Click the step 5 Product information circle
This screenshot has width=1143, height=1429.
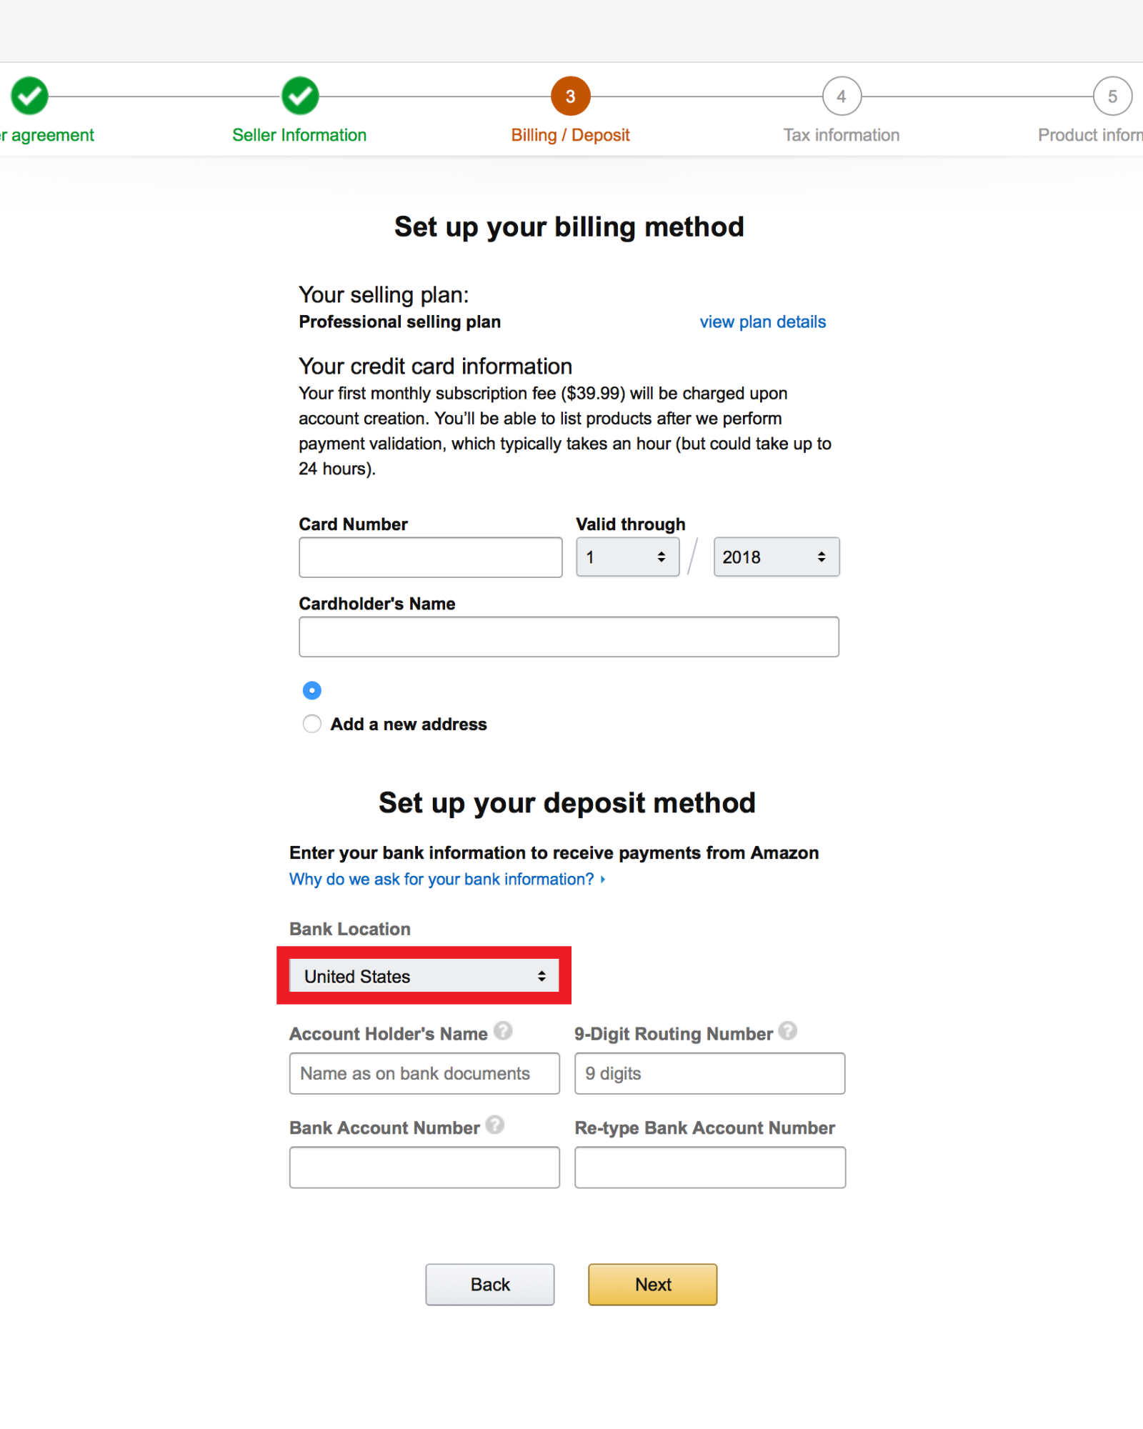[x=1112, y=96]
